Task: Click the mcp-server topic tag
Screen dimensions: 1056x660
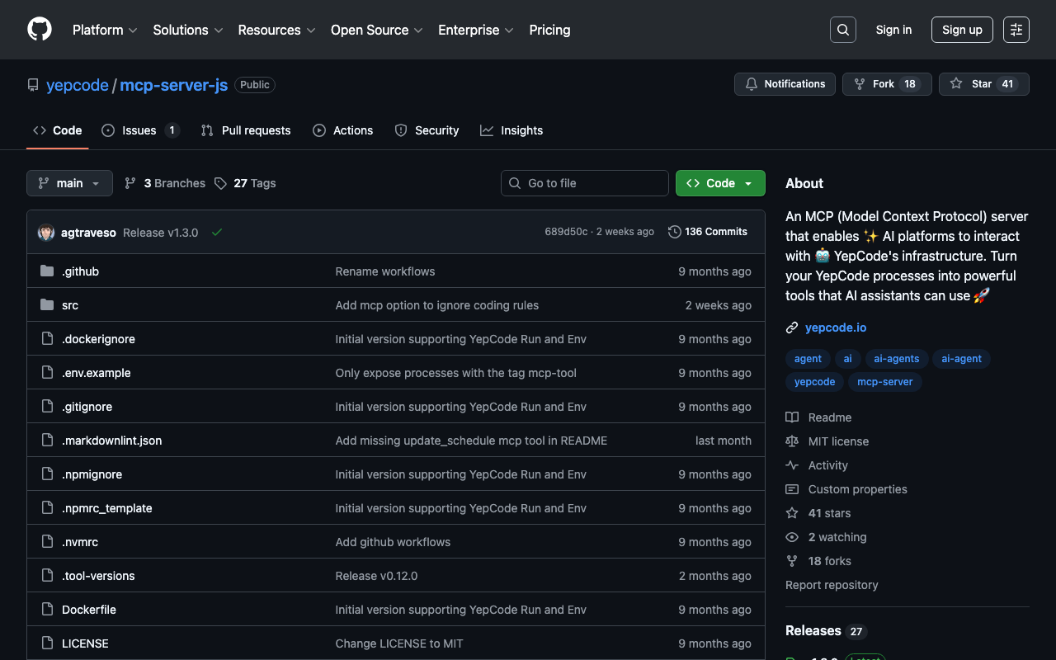Action: [x=884, y=382]
